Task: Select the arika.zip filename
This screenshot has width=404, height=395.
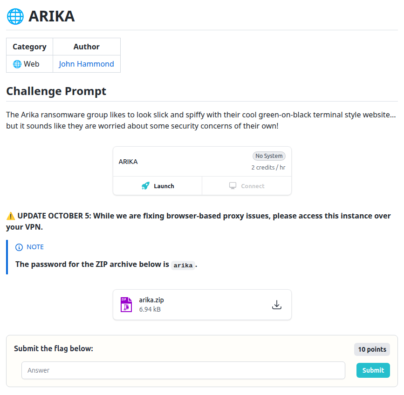Action: tap(151, 300)
